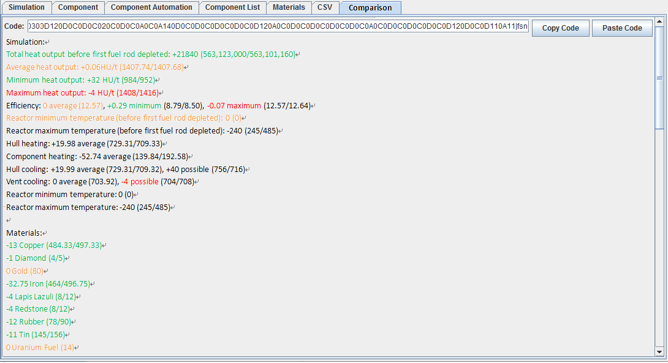
Task: Switch to the CSV tab
Action: pyautogui.click(x=325, y=8)
